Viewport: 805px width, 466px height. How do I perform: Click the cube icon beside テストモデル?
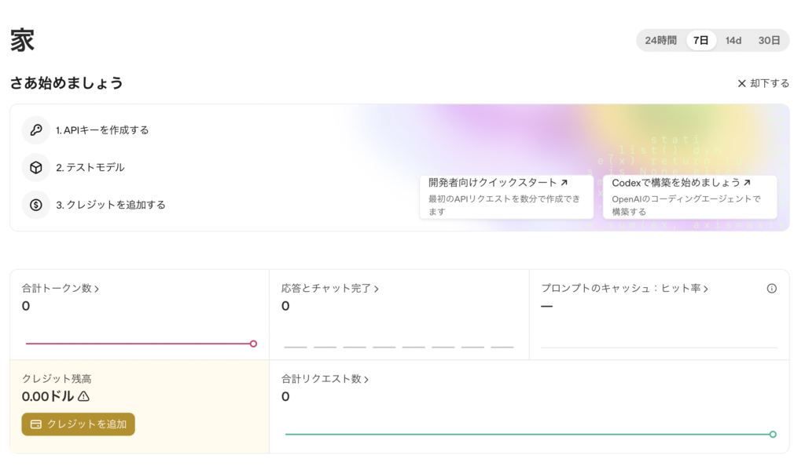point(36,167)
